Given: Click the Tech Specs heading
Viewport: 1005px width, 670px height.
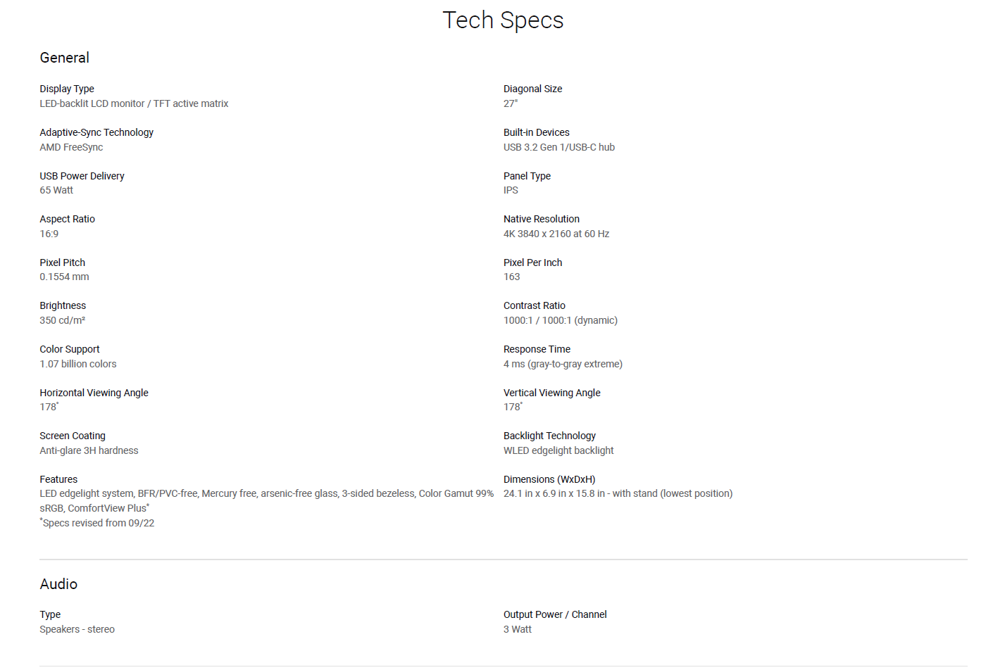Looking at the screenshot, I should (x=503, y=20).
